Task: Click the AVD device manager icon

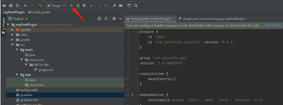Action: click(x=100, y=6)
